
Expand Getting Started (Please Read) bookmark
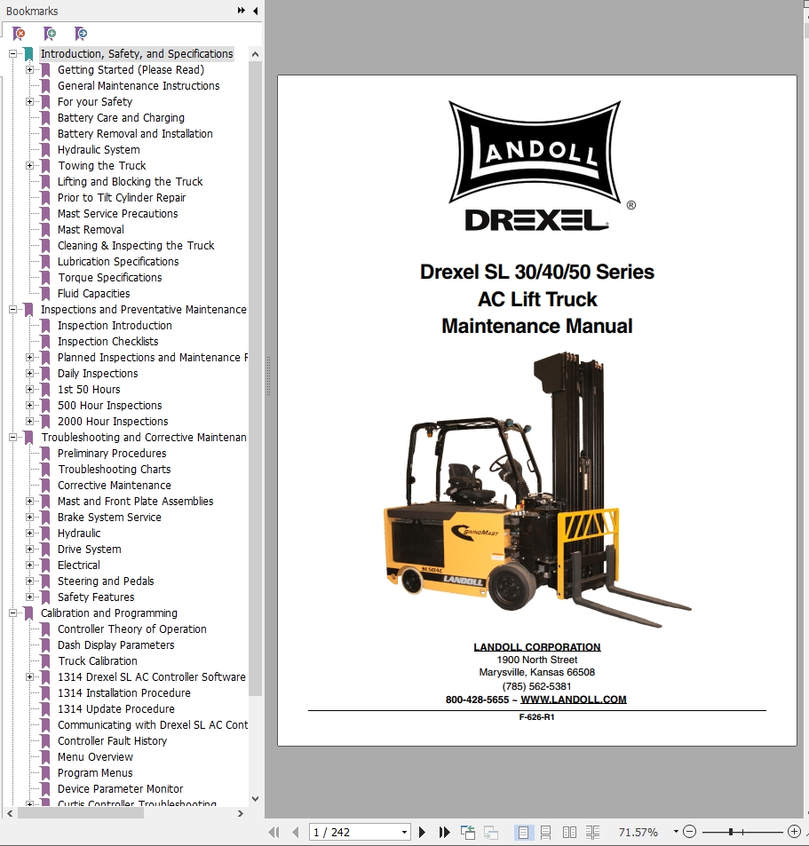click(29, 69)
